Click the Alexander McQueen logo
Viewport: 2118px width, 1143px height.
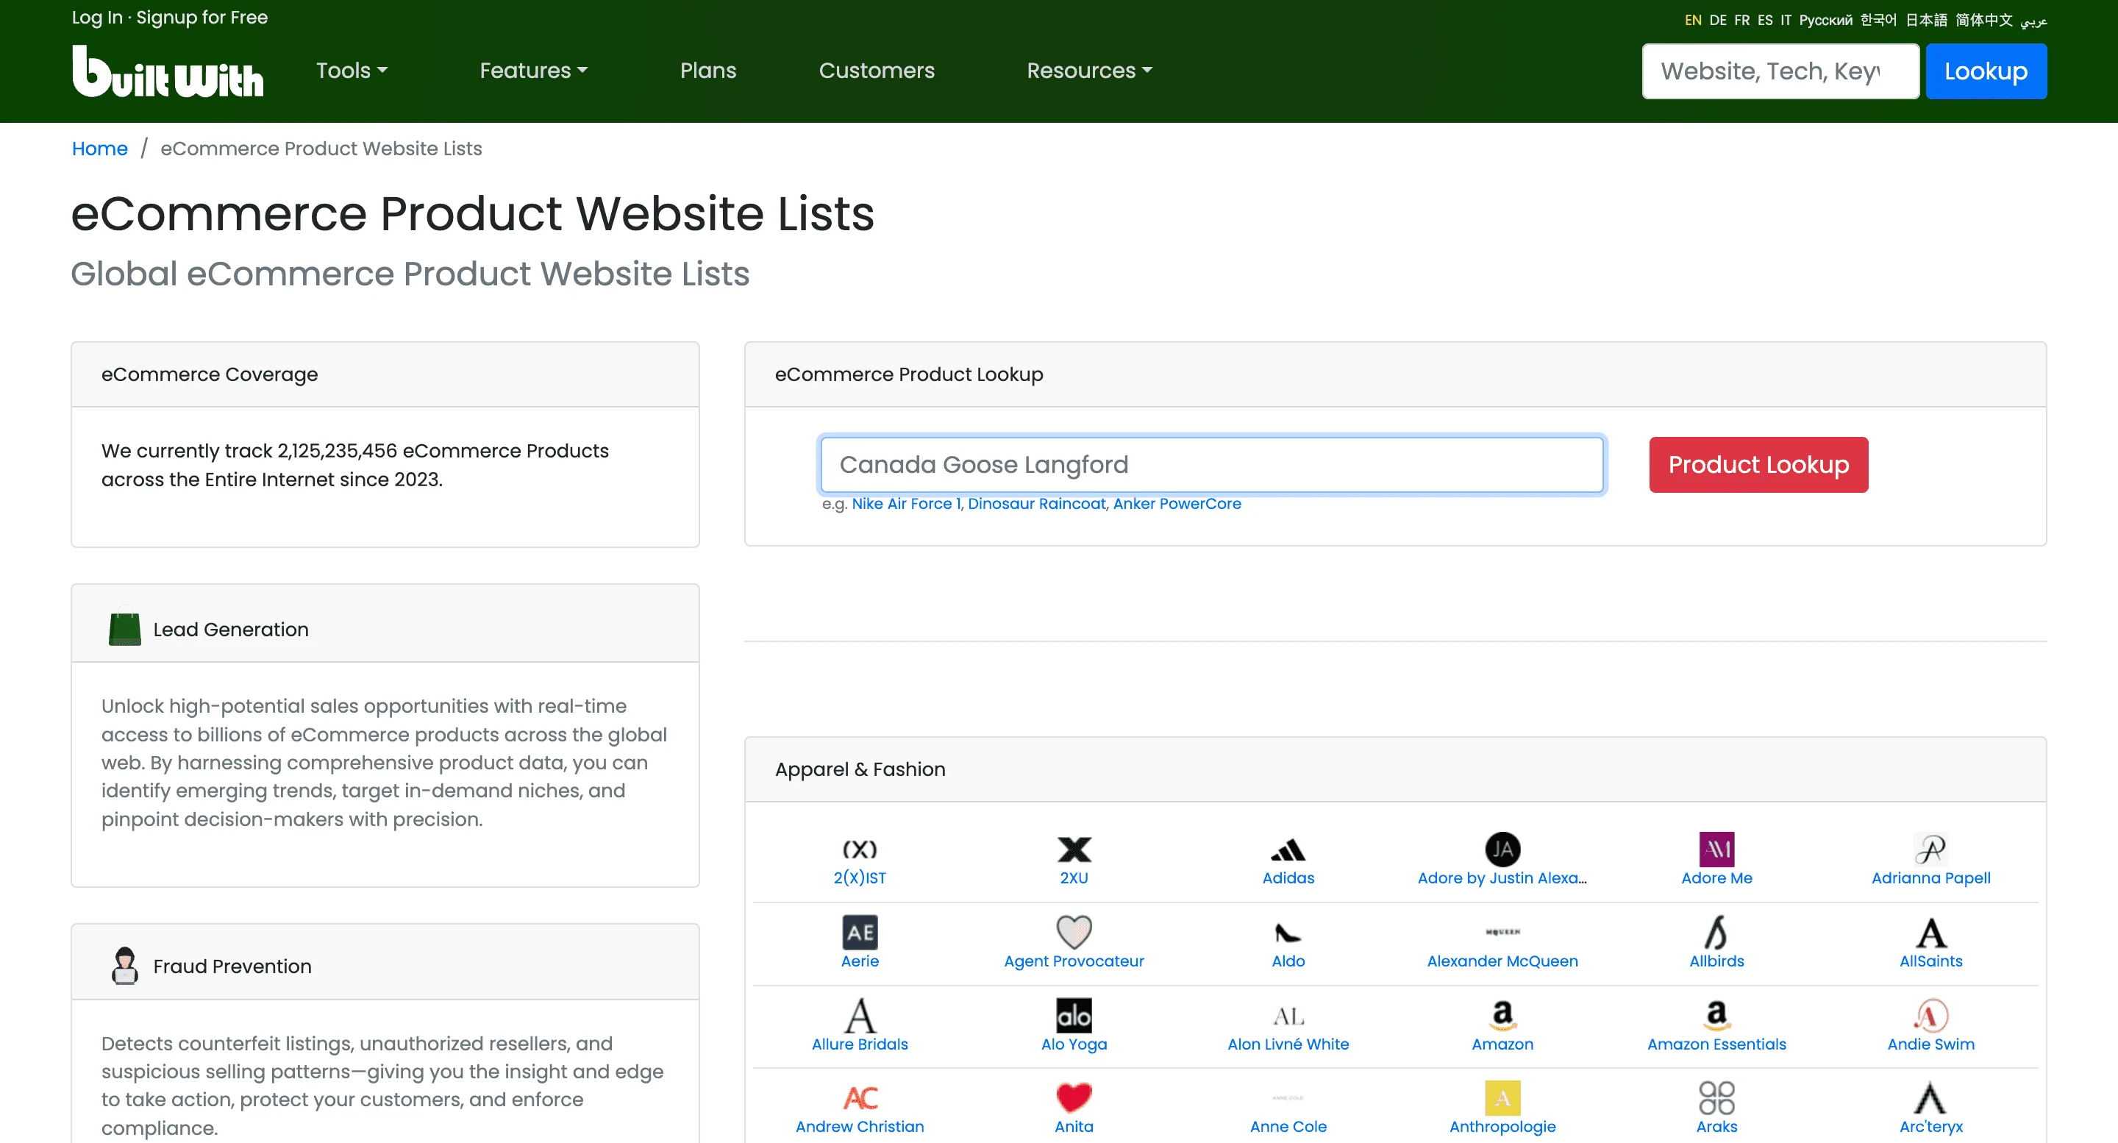[1501, 932]
